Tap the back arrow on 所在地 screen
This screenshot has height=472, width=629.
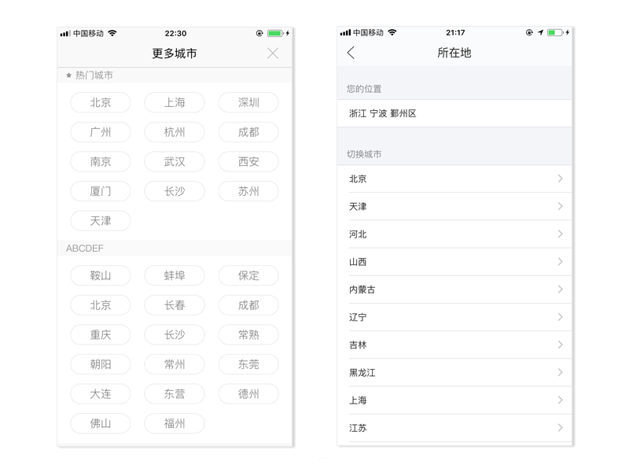[351, 53]
